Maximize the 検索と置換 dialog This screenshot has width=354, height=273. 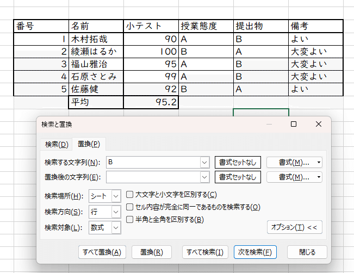294,124
